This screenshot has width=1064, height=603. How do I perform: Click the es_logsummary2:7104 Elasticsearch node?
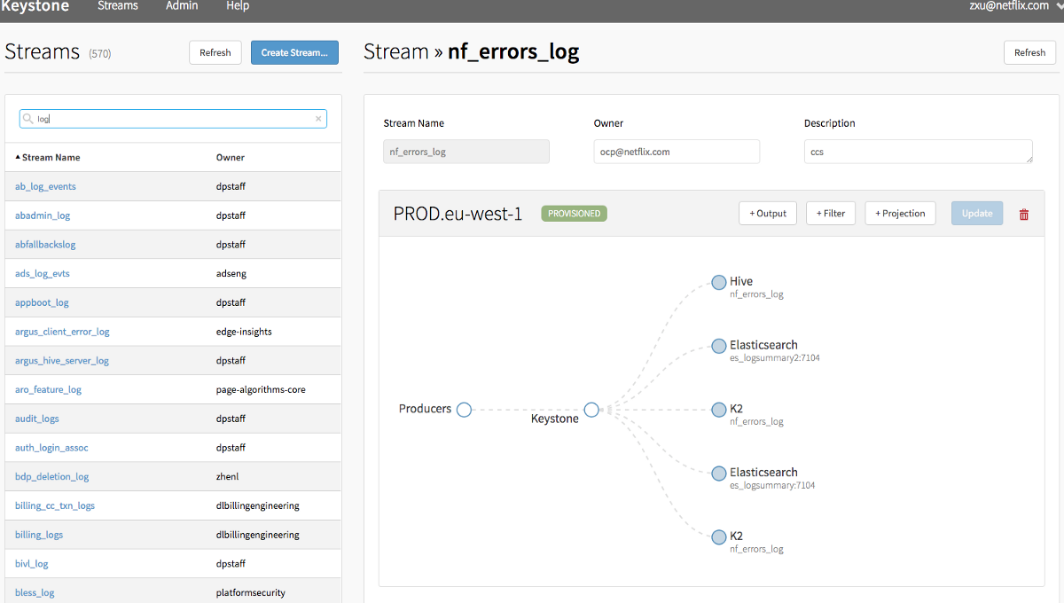coord(718,347)
